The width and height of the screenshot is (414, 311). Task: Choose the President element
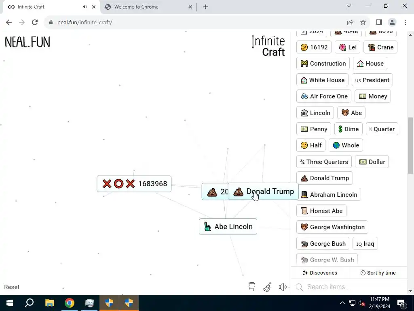tap(372, 80)
